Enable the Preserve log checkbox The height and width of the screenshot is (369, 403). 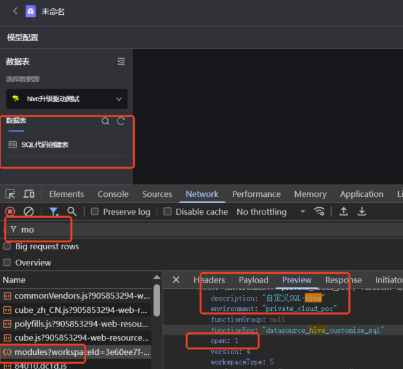(95, 212)
